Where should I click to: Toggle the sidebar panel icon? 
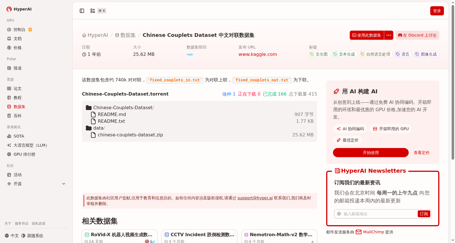82,11
